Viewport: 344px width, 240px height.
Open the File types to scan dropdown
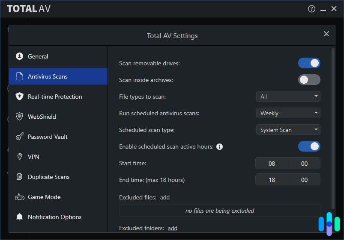click(x=288, y=97)
